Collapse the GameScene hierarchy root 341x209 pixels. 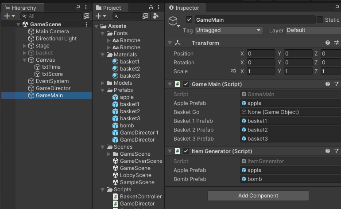click(x=19, y=24)
